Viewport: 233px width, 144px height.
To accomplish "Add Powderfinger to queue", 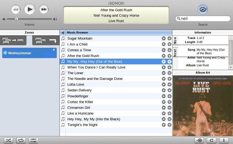I will click(169, 96).
